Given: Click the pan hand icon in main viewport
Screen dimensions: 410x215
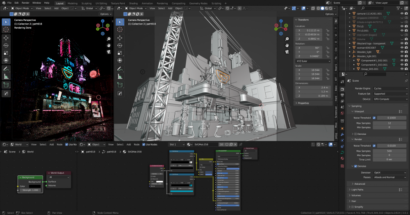Looking at the screenshot, I should pyautogui.click(x=287, y=45).
